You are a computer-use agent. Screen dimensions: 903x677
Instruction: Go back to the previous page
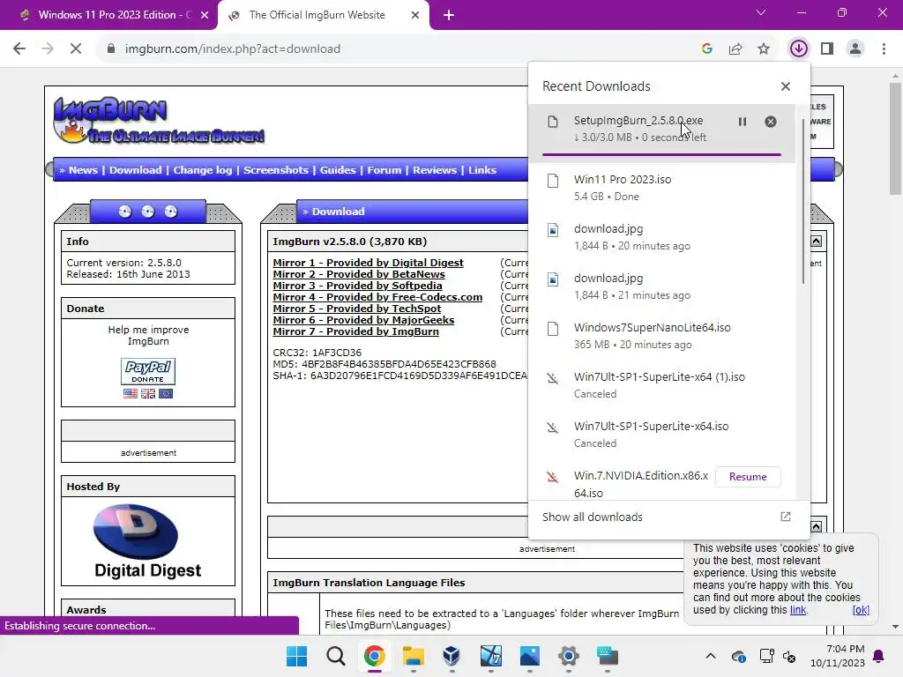19,49
